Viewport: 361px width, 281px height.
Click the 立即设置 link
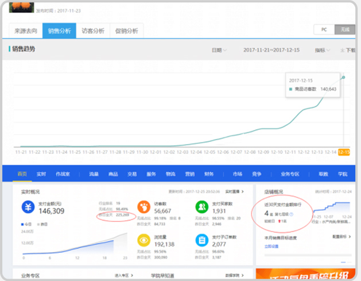pos(271,246)
